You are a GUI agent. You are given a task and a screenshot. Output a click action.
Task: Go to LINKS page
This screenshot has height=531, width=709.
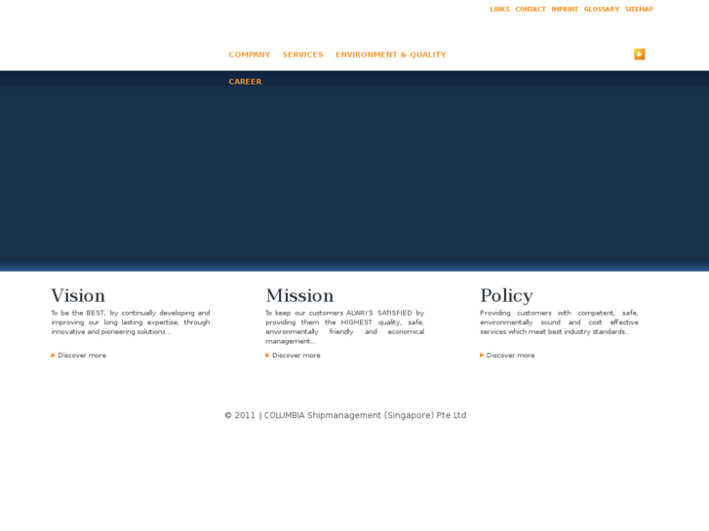(499, 9)
